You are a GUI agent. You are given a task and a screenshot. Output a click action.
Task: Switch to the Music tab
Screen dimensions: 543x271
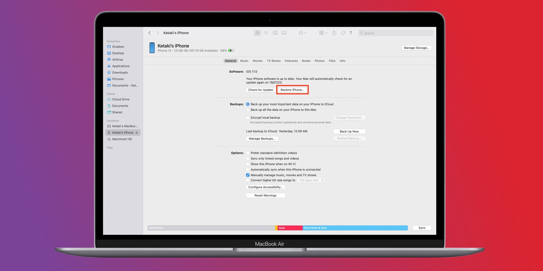click(x=244, y=61)
